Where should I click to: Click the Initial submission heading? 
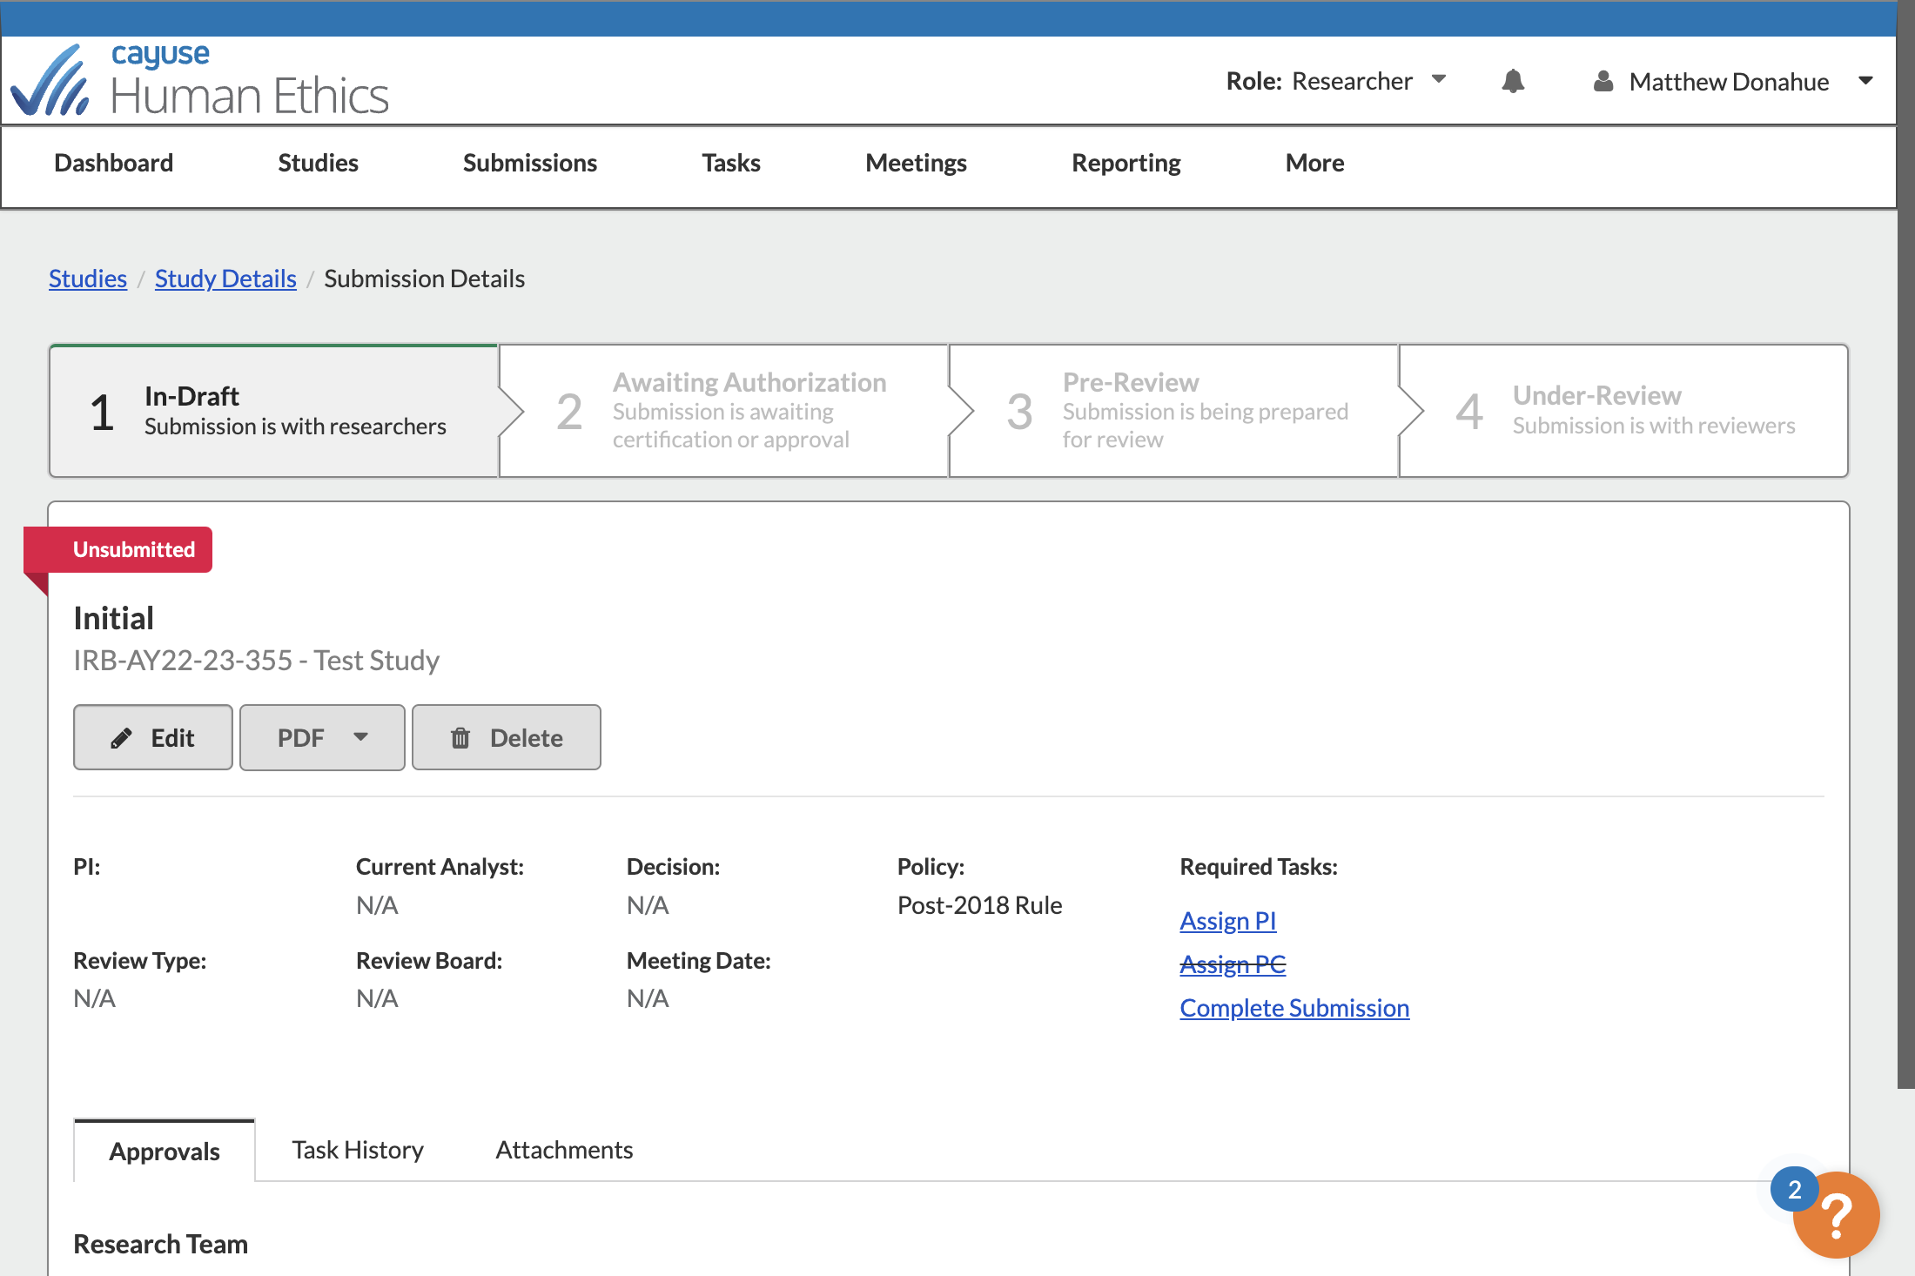[113, 618]
